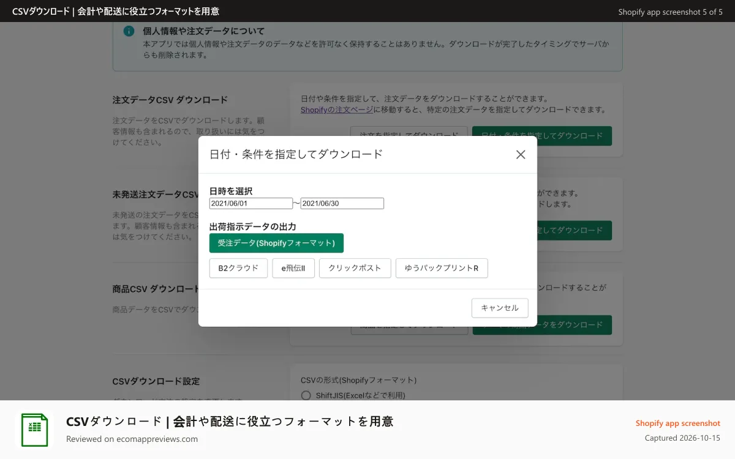Open the Shopifyの注文ページ link
The height and width of the screenshot is (459, 735).
point(336,110)
